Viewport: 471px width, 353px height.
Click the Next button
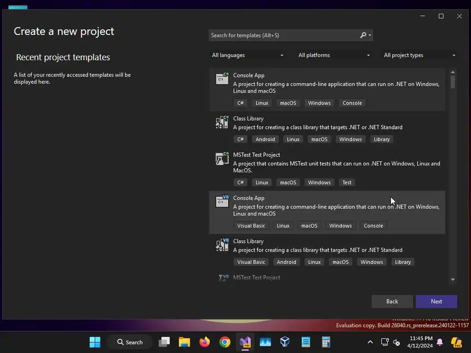(436, 302)
